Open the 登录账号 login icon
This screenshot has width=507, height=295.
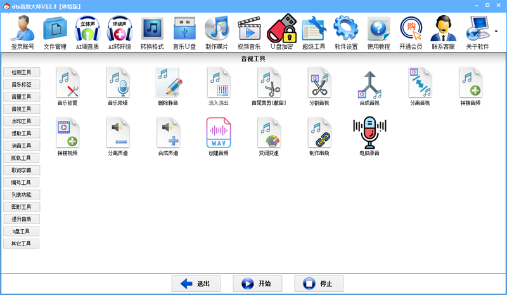point(23,33)
